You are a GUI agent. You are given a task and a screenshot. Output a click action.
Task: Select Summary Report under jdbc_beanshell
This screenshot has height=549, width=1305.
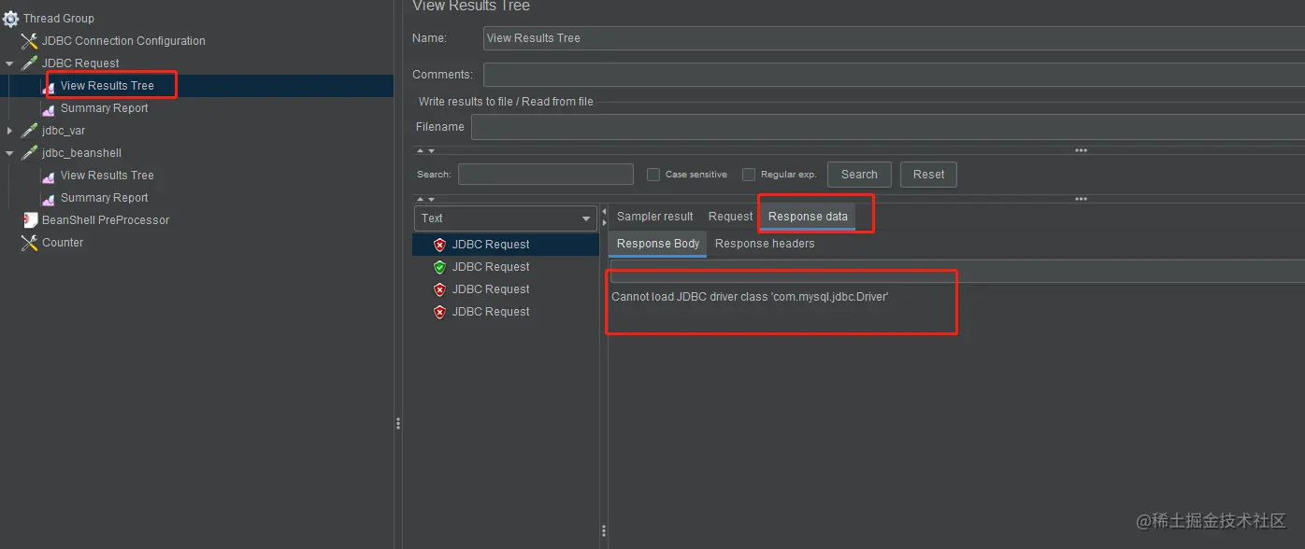tap(105, 198)
